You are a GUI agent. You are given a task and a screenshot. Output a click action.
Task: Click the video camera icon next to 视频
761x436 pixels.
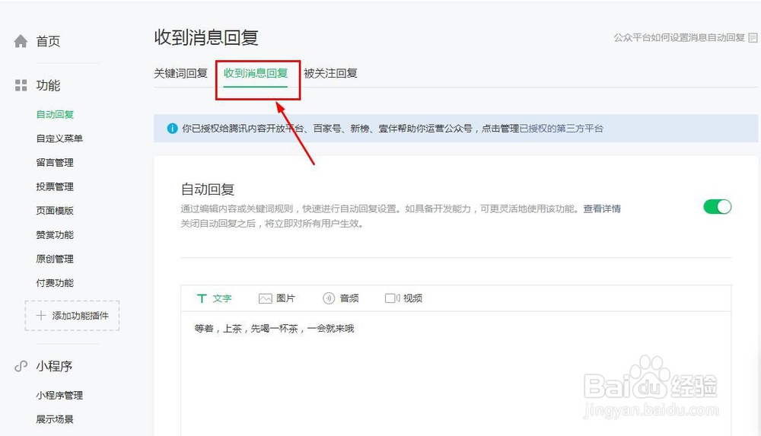[x=392, y=298]
